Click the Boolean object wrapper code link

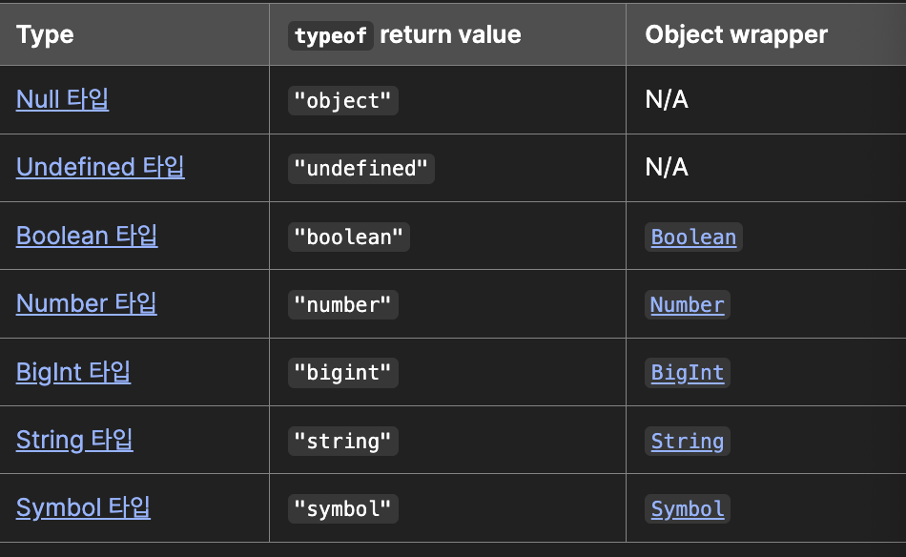693,237
